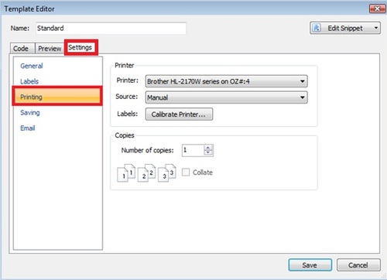
Task: Click the Name field containing Standard
Action: [111, 28]
